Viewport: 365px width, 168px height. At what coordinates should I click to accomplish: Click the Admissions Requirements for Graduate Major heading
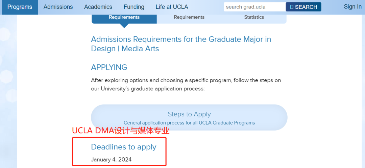(x=181, y=44)
